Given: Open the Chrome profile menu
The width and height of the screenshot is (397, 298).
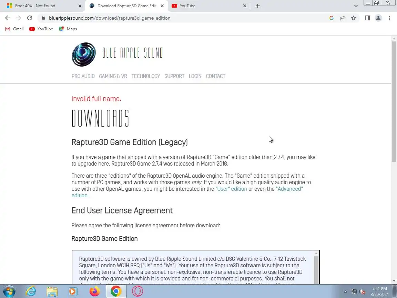Looking at the screenshot, I should point(378,18).
